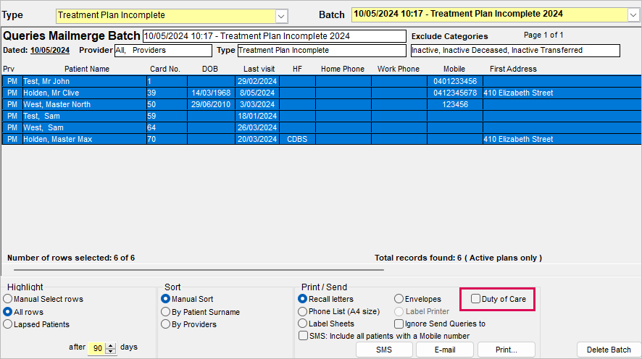Click the SMS button

point(384,350)
